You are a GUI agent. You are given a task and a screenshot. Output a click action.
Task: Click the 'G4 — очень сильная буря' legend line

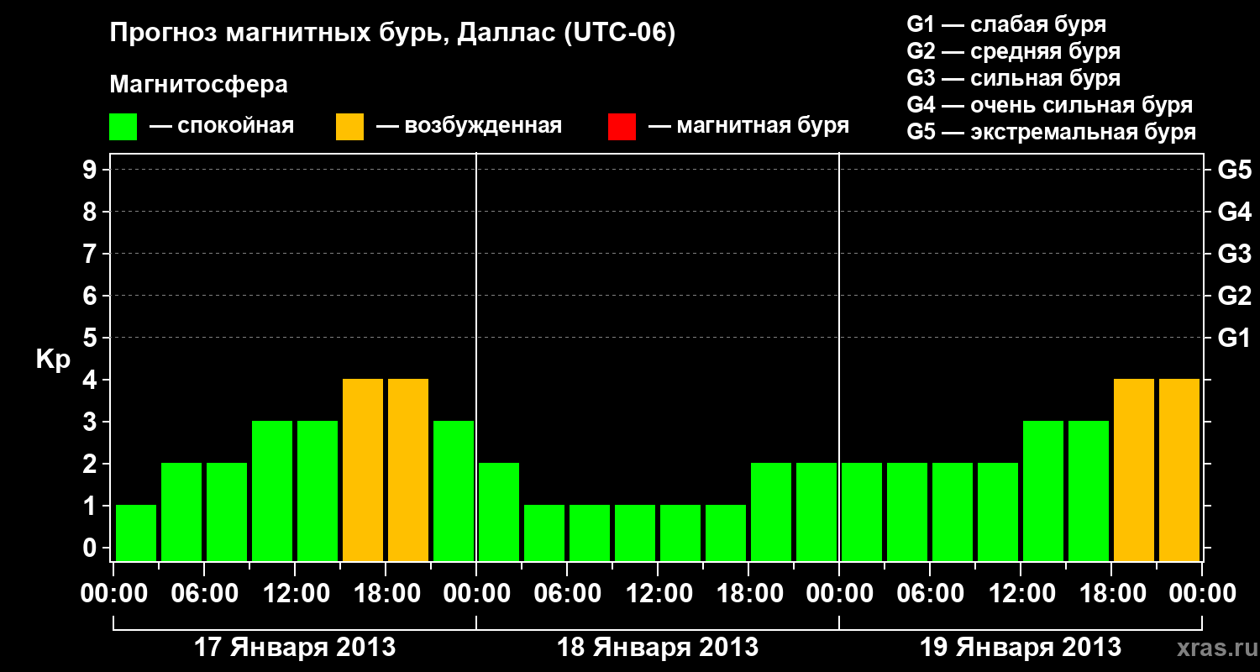pos(1050,105)
